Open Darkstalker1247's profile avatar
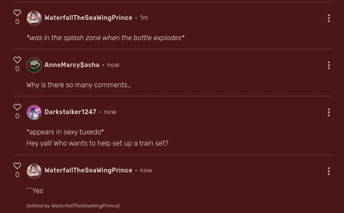 coord(34,112)
